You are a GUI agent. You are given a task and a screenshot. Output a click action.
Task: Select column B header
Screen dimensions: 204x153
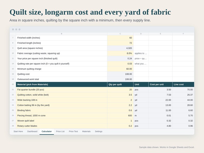[62, 34]
